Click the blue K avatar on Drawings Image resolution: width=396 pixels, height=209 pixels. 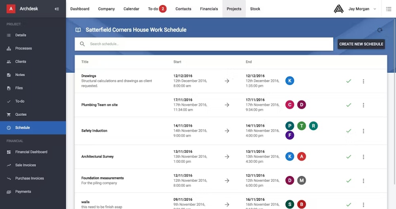(x=290, y=81)
